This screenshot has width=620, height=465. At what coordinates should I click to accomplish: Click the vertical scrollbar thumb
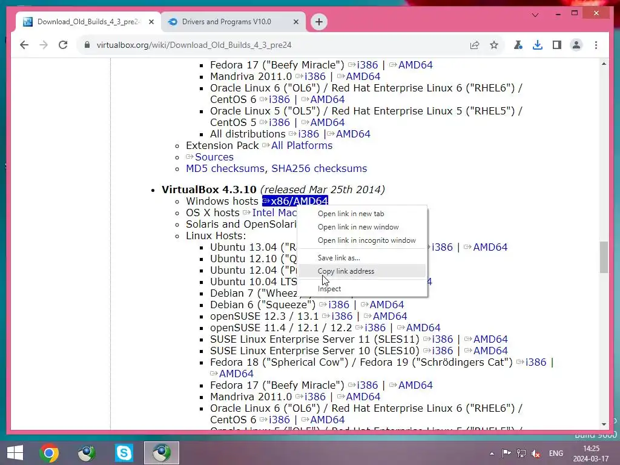tap(604, 257)
